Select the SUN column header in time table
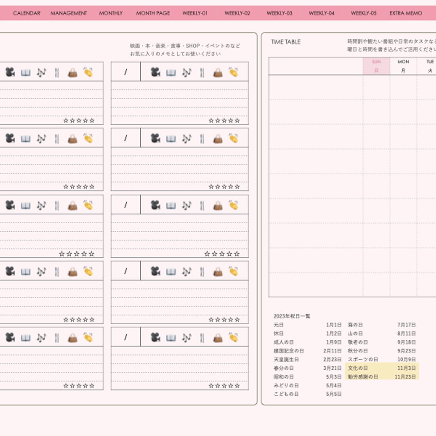436x436 pixels. [376, 66]
